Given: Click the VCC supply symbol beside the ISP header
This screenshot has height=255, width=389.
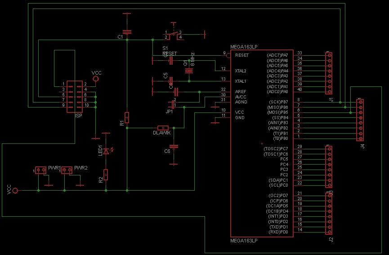Looking at the screenshot, I should (x=95, y=79).
